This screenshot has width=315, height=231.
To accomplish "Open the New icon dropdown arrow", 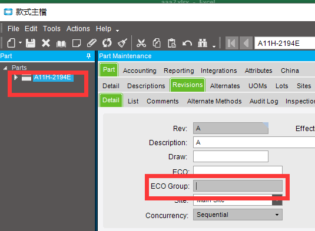I will (x=20, y=43).
